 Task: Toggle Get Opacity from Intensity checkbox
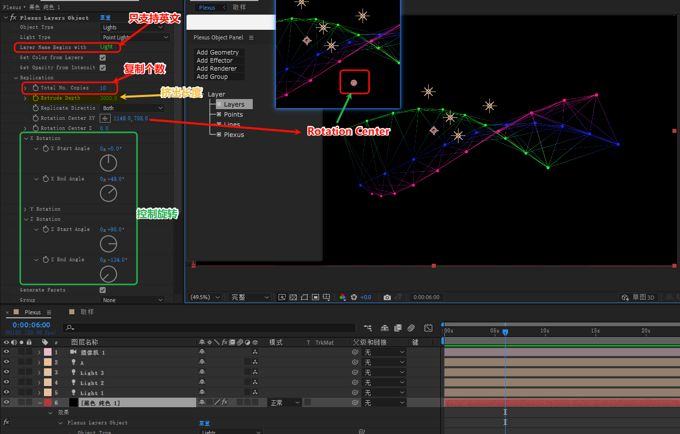click(103, 68)
